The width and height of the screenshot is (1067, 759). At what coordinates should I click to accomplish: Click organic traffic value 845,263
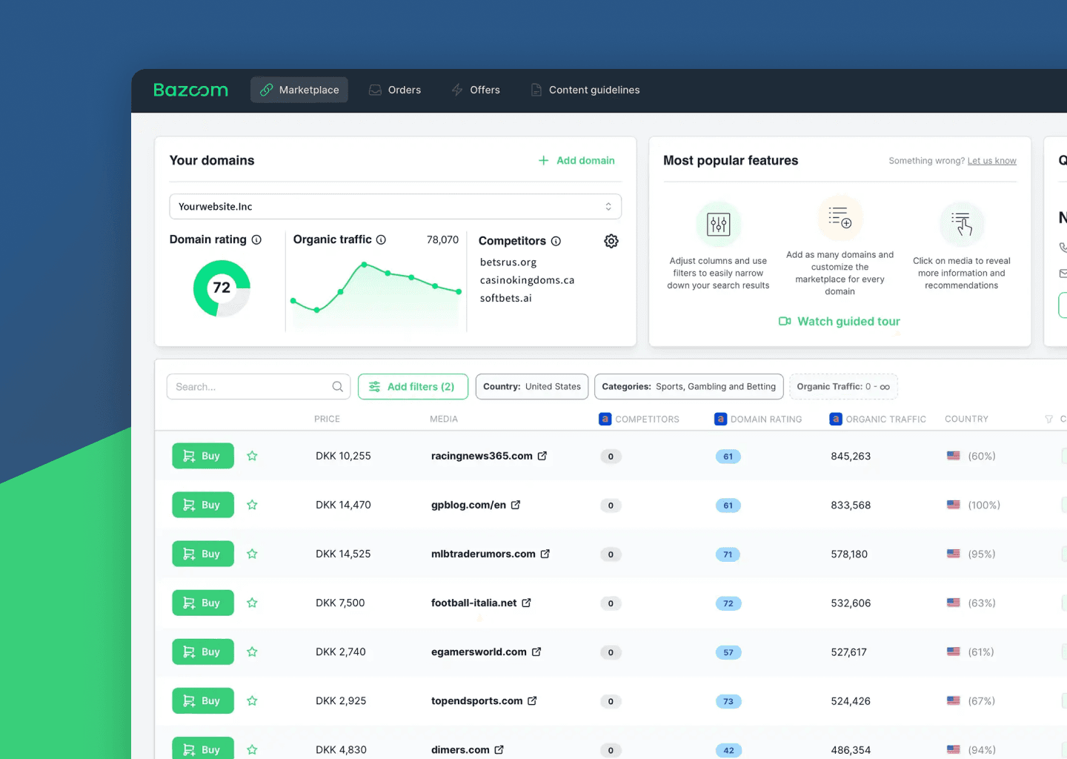point(851,456)
